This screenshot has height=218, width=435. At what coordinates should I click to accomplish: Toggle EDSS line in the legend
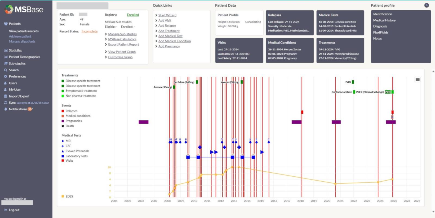coord(69,196)
